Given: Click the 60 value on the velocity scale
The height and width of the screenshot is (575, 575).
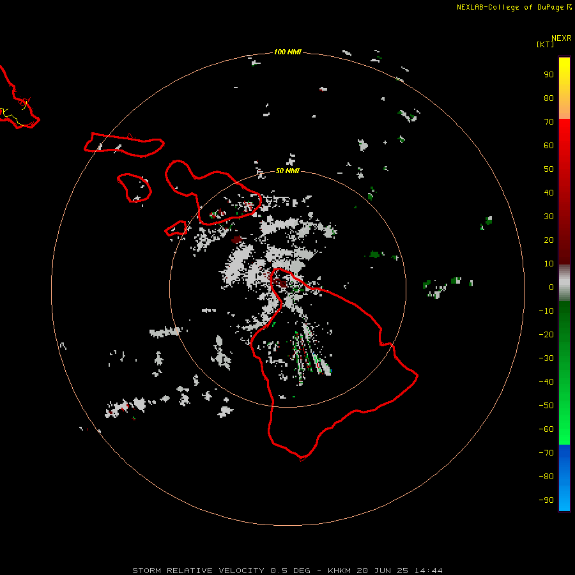Looking at the screenshot, I should (549, 146).
